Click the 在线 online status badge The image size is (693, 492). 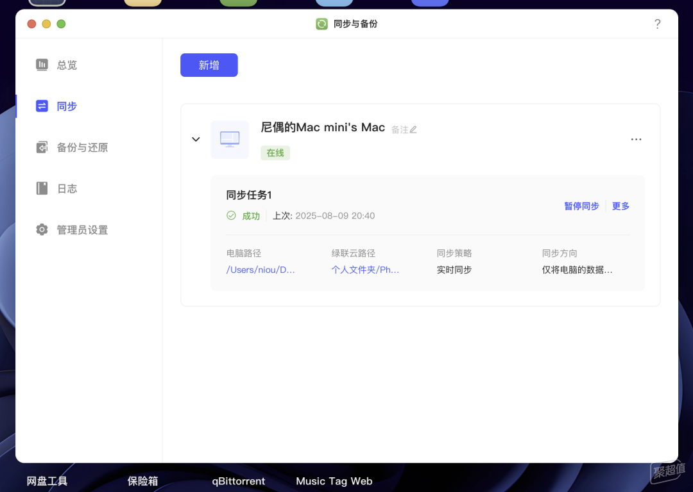[275, 152]
